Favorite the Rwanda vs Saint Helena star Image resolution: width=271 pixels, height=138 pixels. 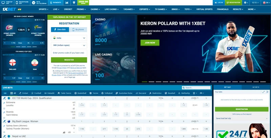(4, 118)
